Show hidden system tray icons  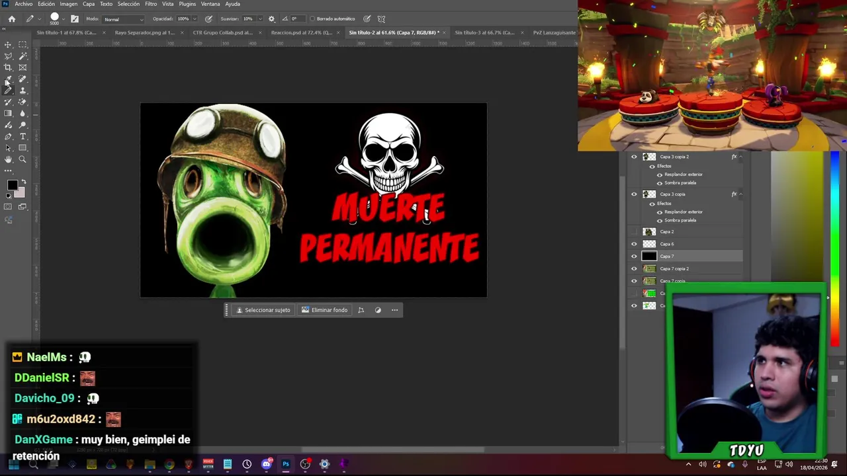688,464
